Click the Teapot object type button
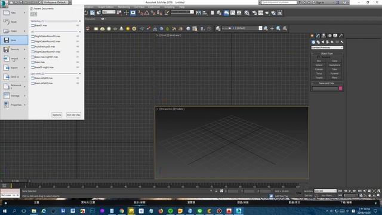The height and width of the screenshot is (215, 382). tap(319, 78)
